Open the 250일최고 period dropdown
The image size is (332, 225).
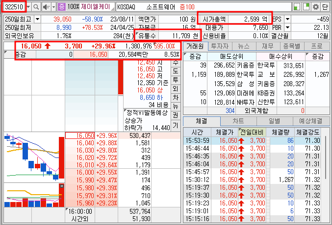(37, 19)
